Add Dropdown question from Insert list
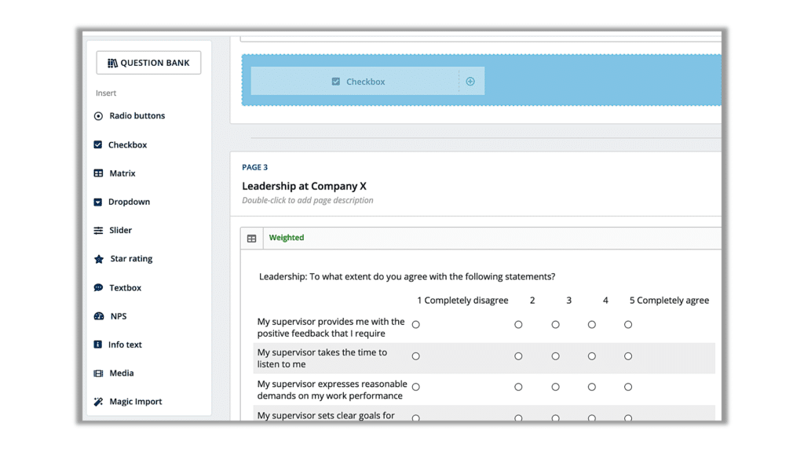The height and width of the screenshot is (452, 804). tap(129, 202)
